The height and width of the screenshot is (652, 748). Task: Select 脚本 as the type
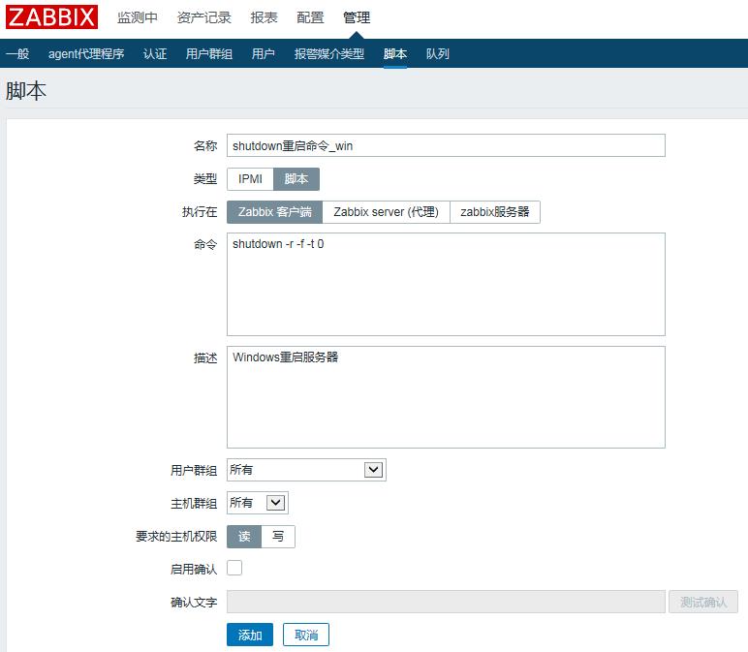[x=296, y=179]
